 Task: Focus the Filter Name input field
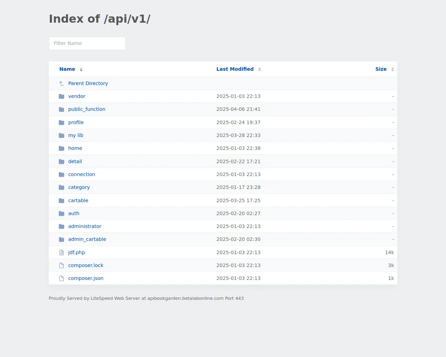tap(87, 43)
